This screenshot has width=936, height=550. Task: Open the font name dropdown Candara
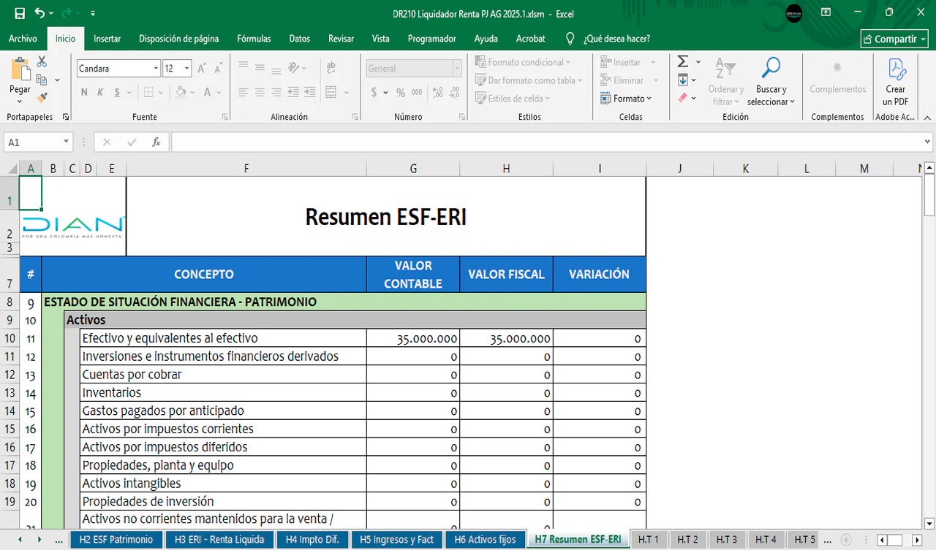(156, 69)
